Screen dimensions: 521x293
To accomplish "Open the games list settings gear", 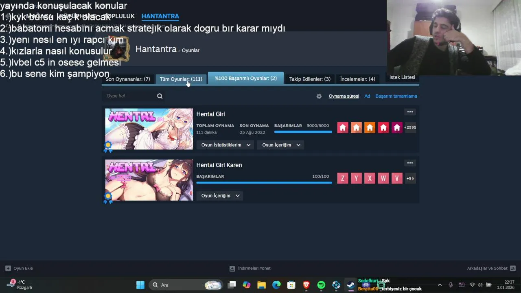I will [319, 96].
